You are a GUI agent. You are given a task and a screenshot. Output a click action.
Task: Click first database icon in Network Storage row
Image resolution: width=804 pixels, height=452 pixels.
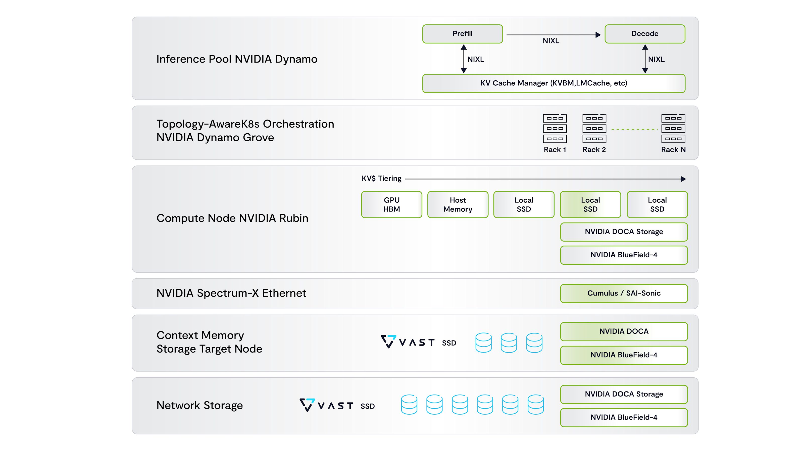409,405
